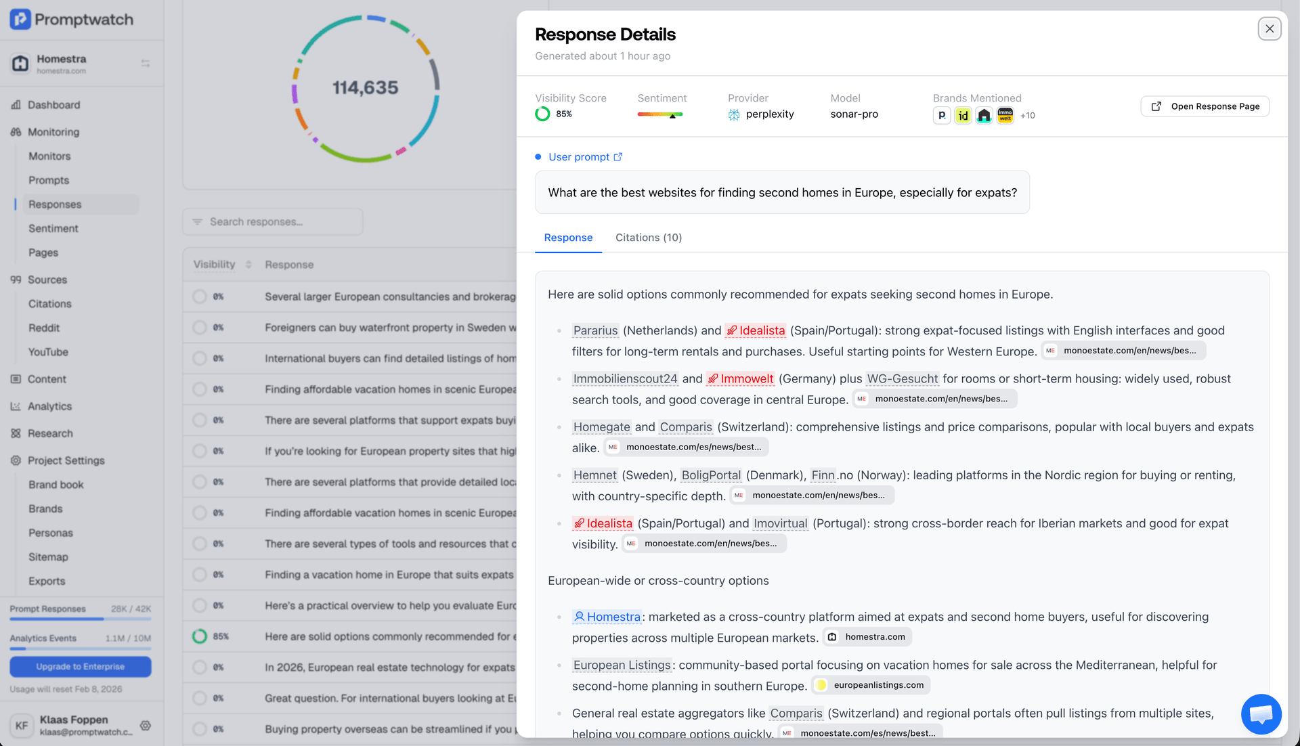Open the filter options in the search bar
This screenshot has width=1300, height=746.
(x=198, y=221)
